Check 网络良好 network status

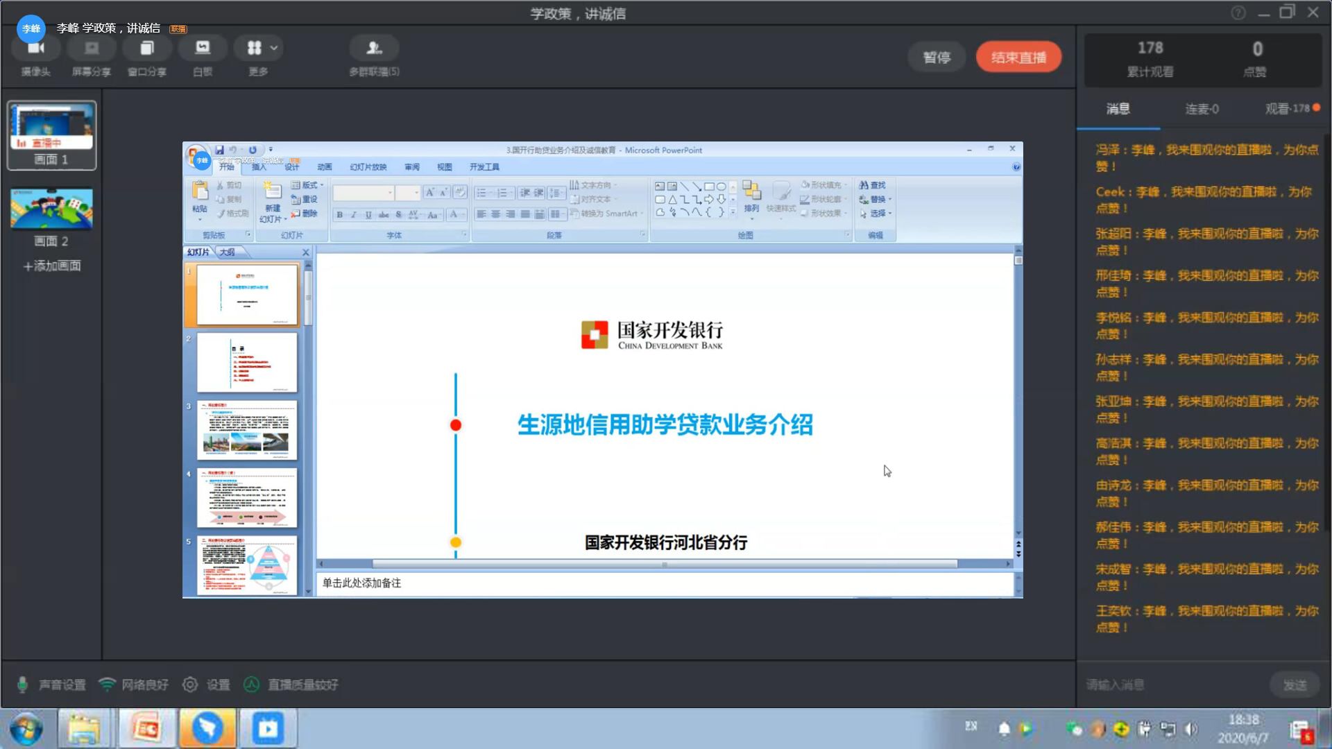134,685
